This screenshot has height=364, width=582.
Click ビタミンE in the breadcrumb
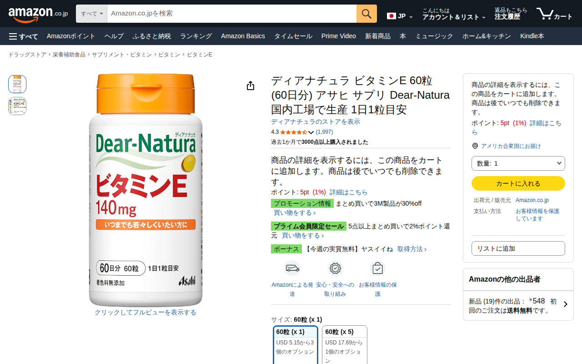pyautogui.click(x=200, y=55)
